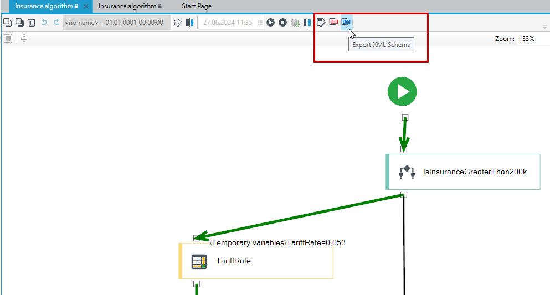This screenshot has width=550, height=295.
Task: Select the IsInsuranceGreaterThan200k decision node
Action: [463, 172]
